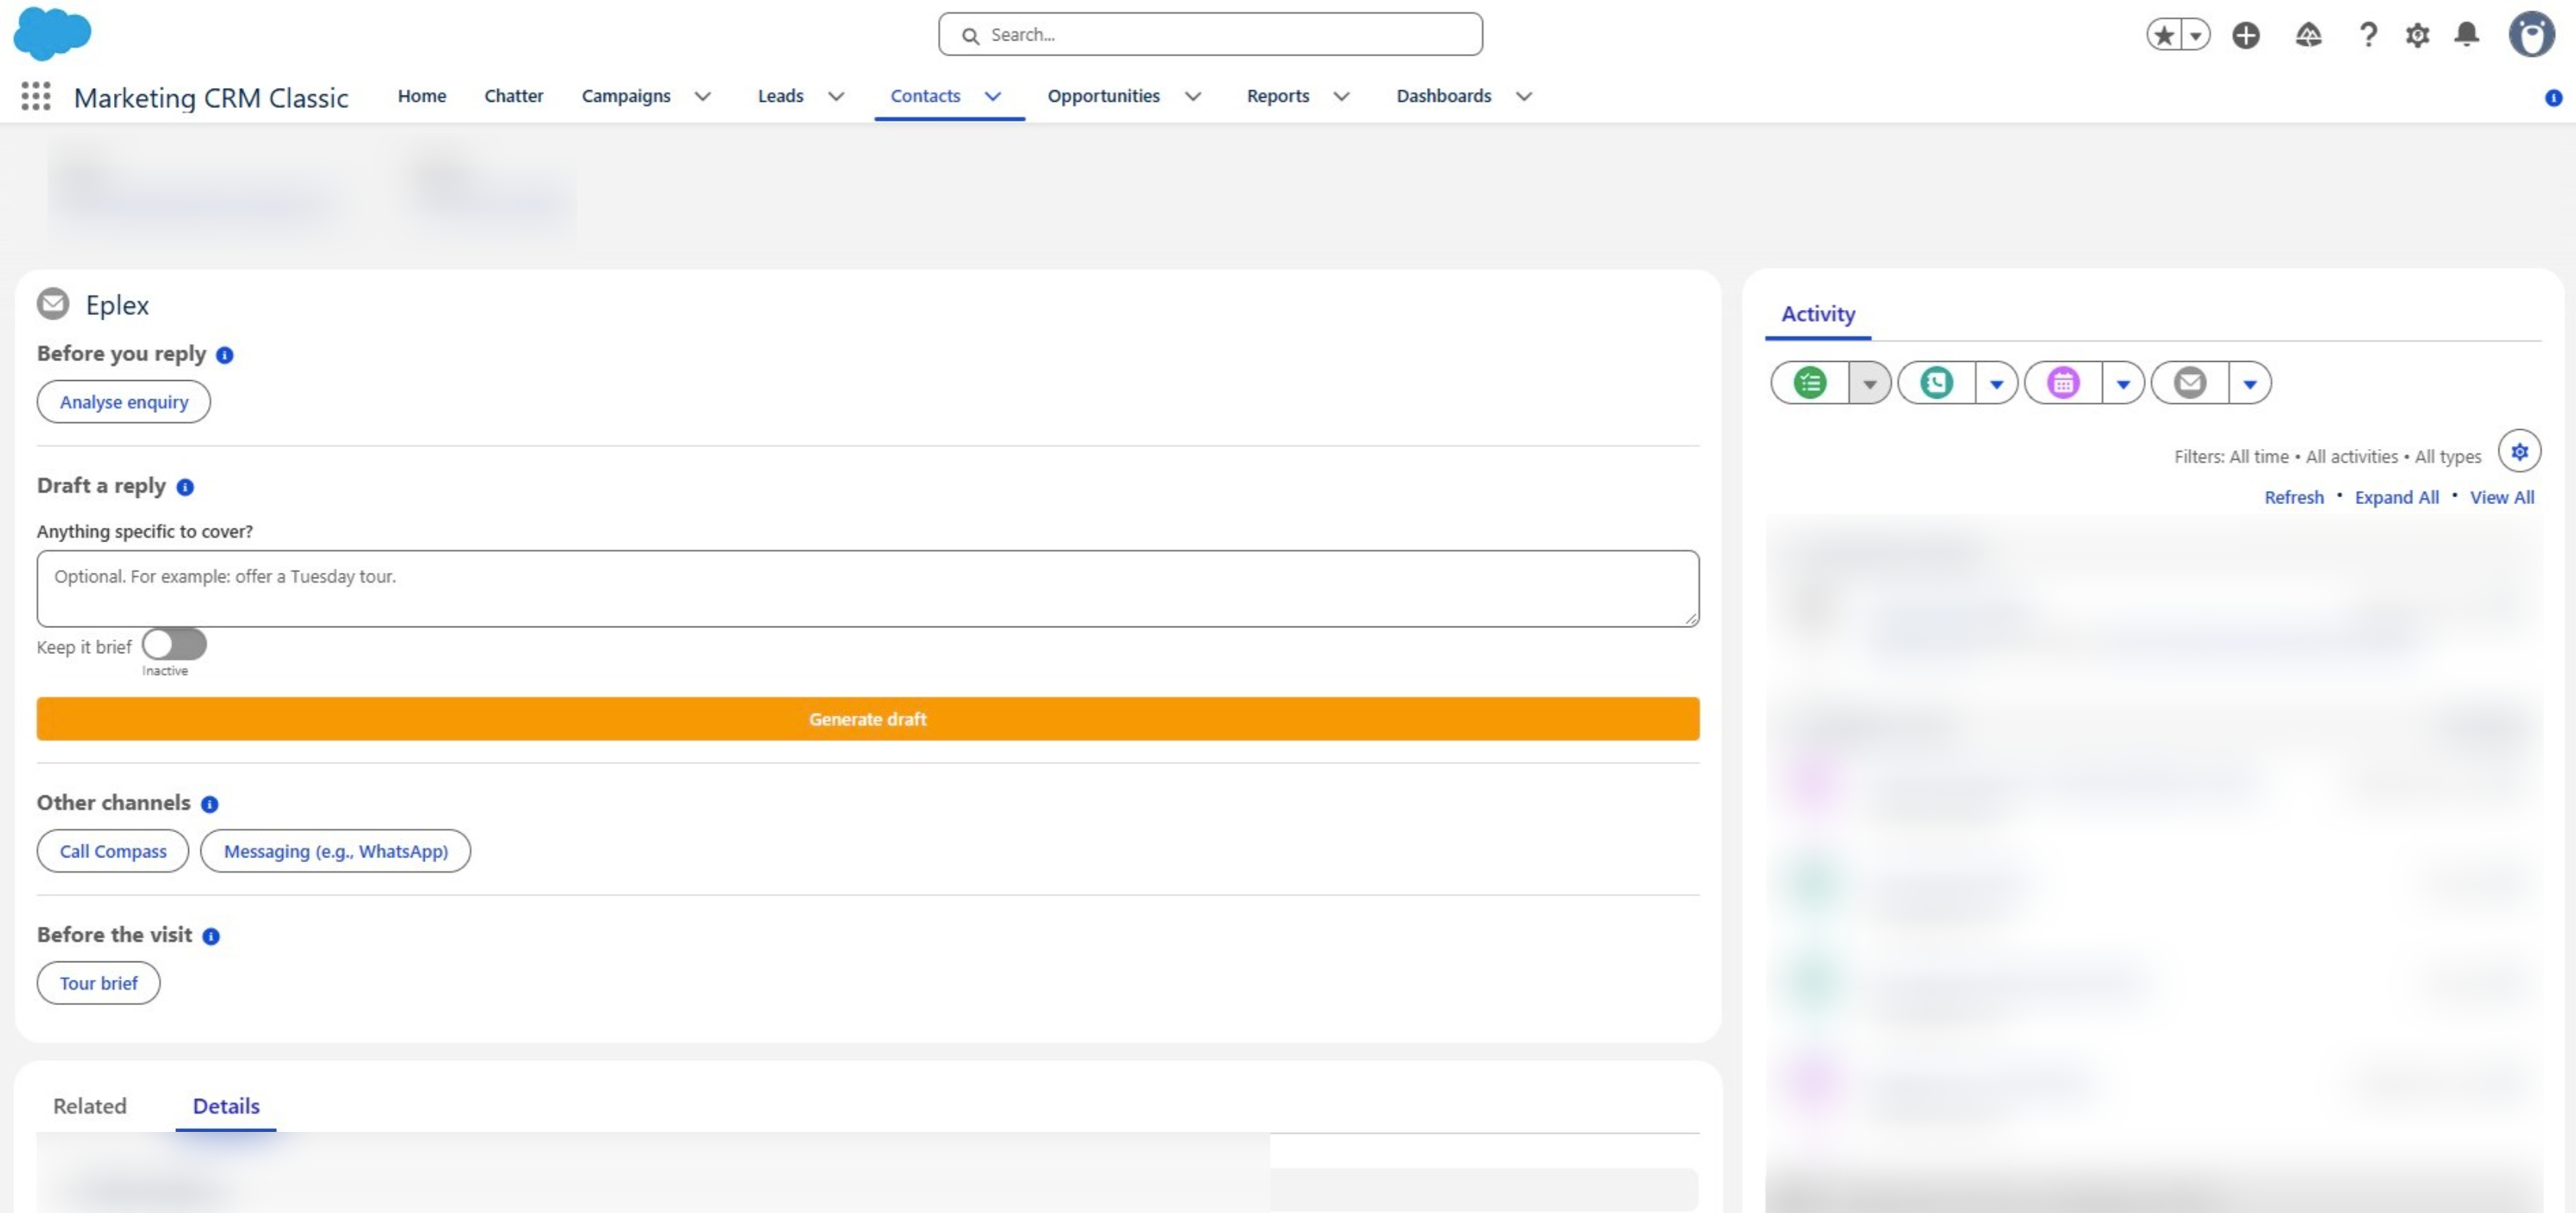Click the info icon at the navigation bar's right end
The width and height of the screenshot is (2576, 1213).
tap(2553, 98)
